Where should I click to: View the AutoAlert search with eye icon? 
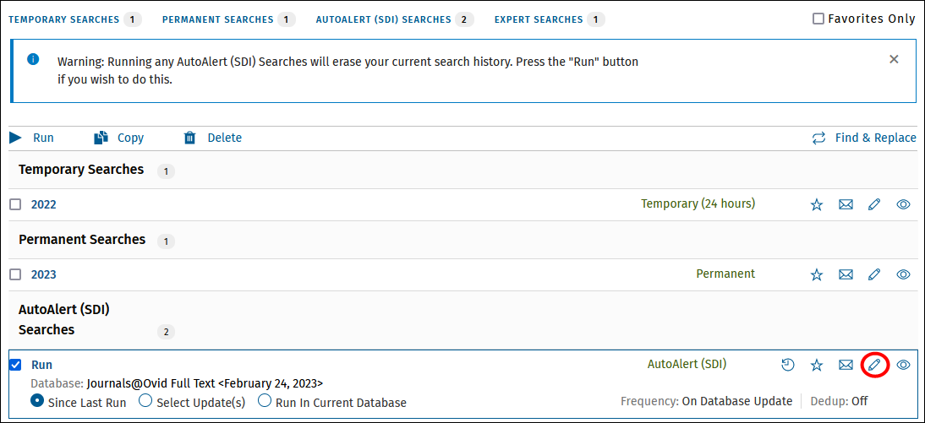tap(903, 365)
